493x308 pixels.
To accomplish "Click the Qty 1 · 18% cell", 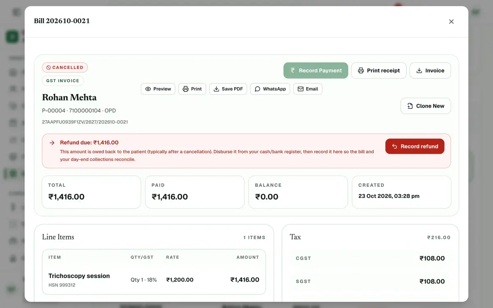I will coord(144,280).
